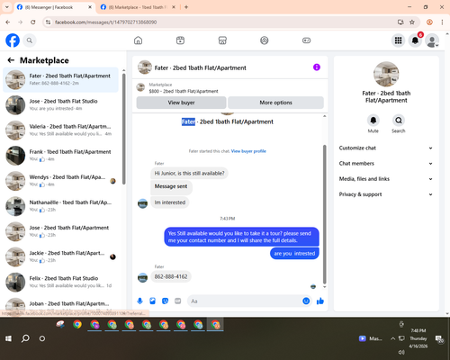This screenshot has width=450, height=360.
Task: Open the View buyer profile link
Action: (248, 151)
